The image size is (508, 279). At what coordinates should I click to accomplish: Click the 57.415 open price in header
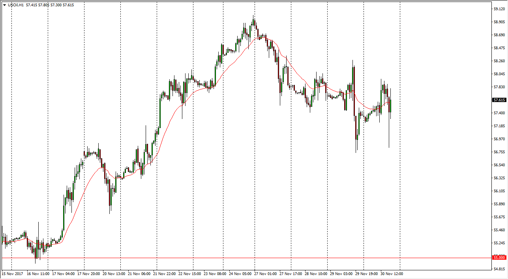(32, 5)
